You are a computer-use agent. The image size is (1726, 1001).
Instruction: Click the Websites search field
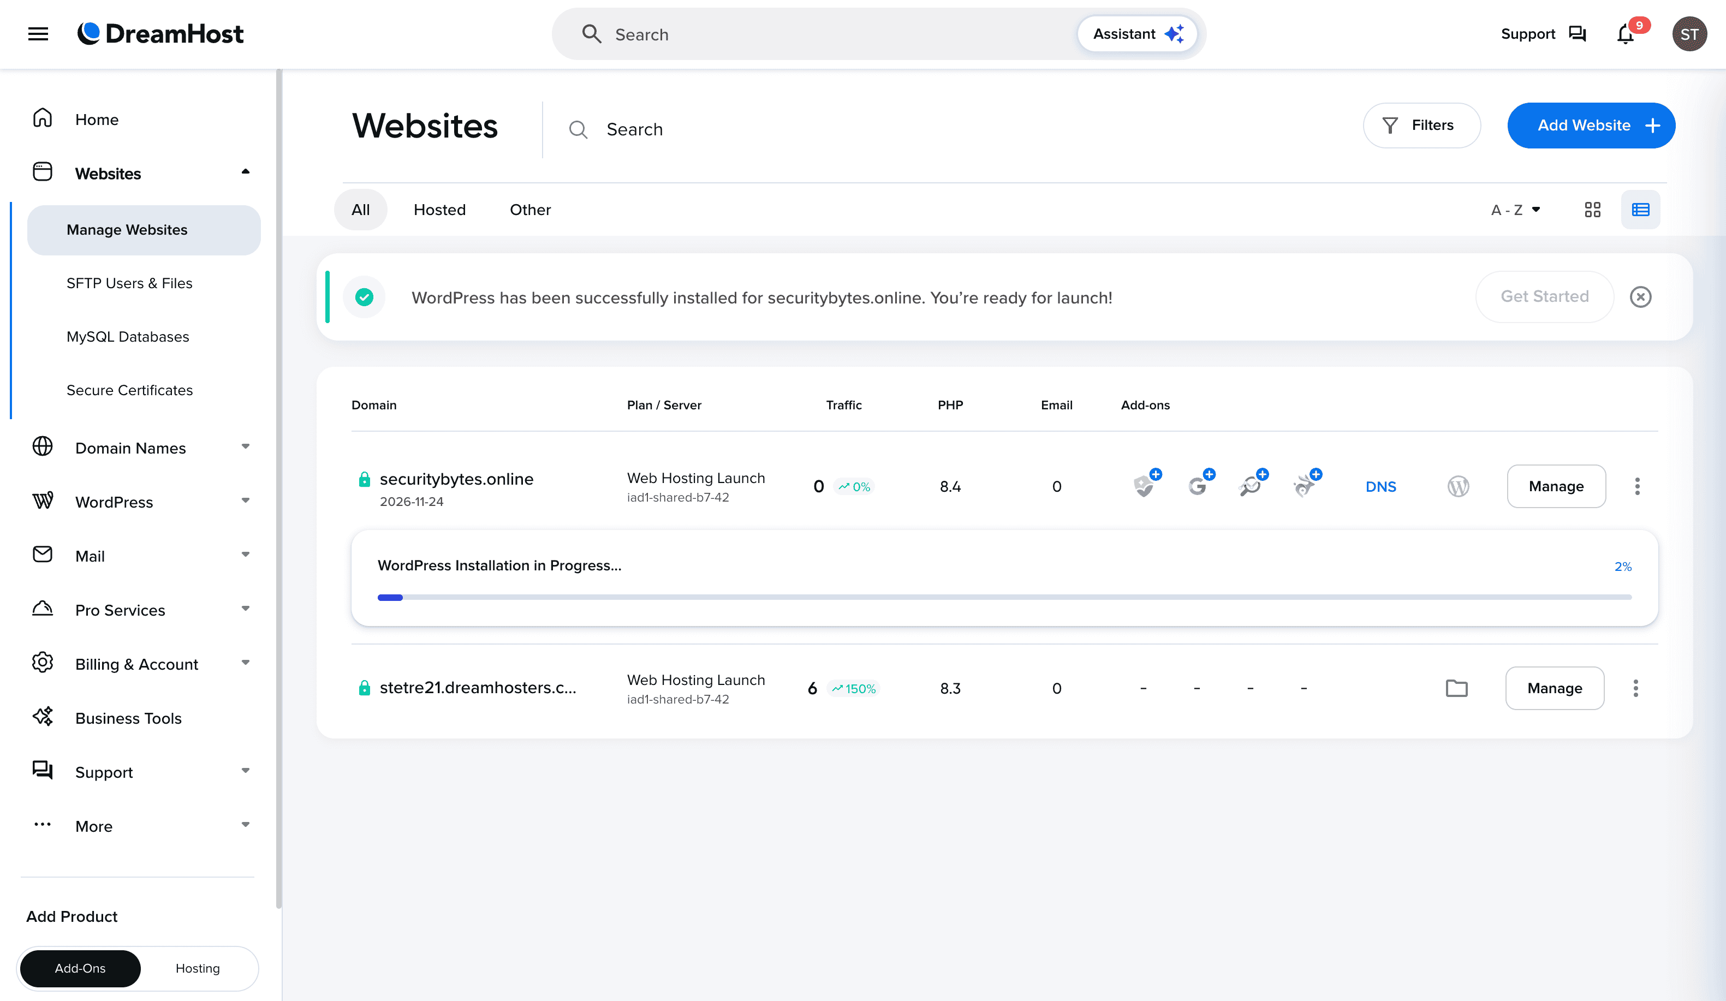[x=685, y=129]
